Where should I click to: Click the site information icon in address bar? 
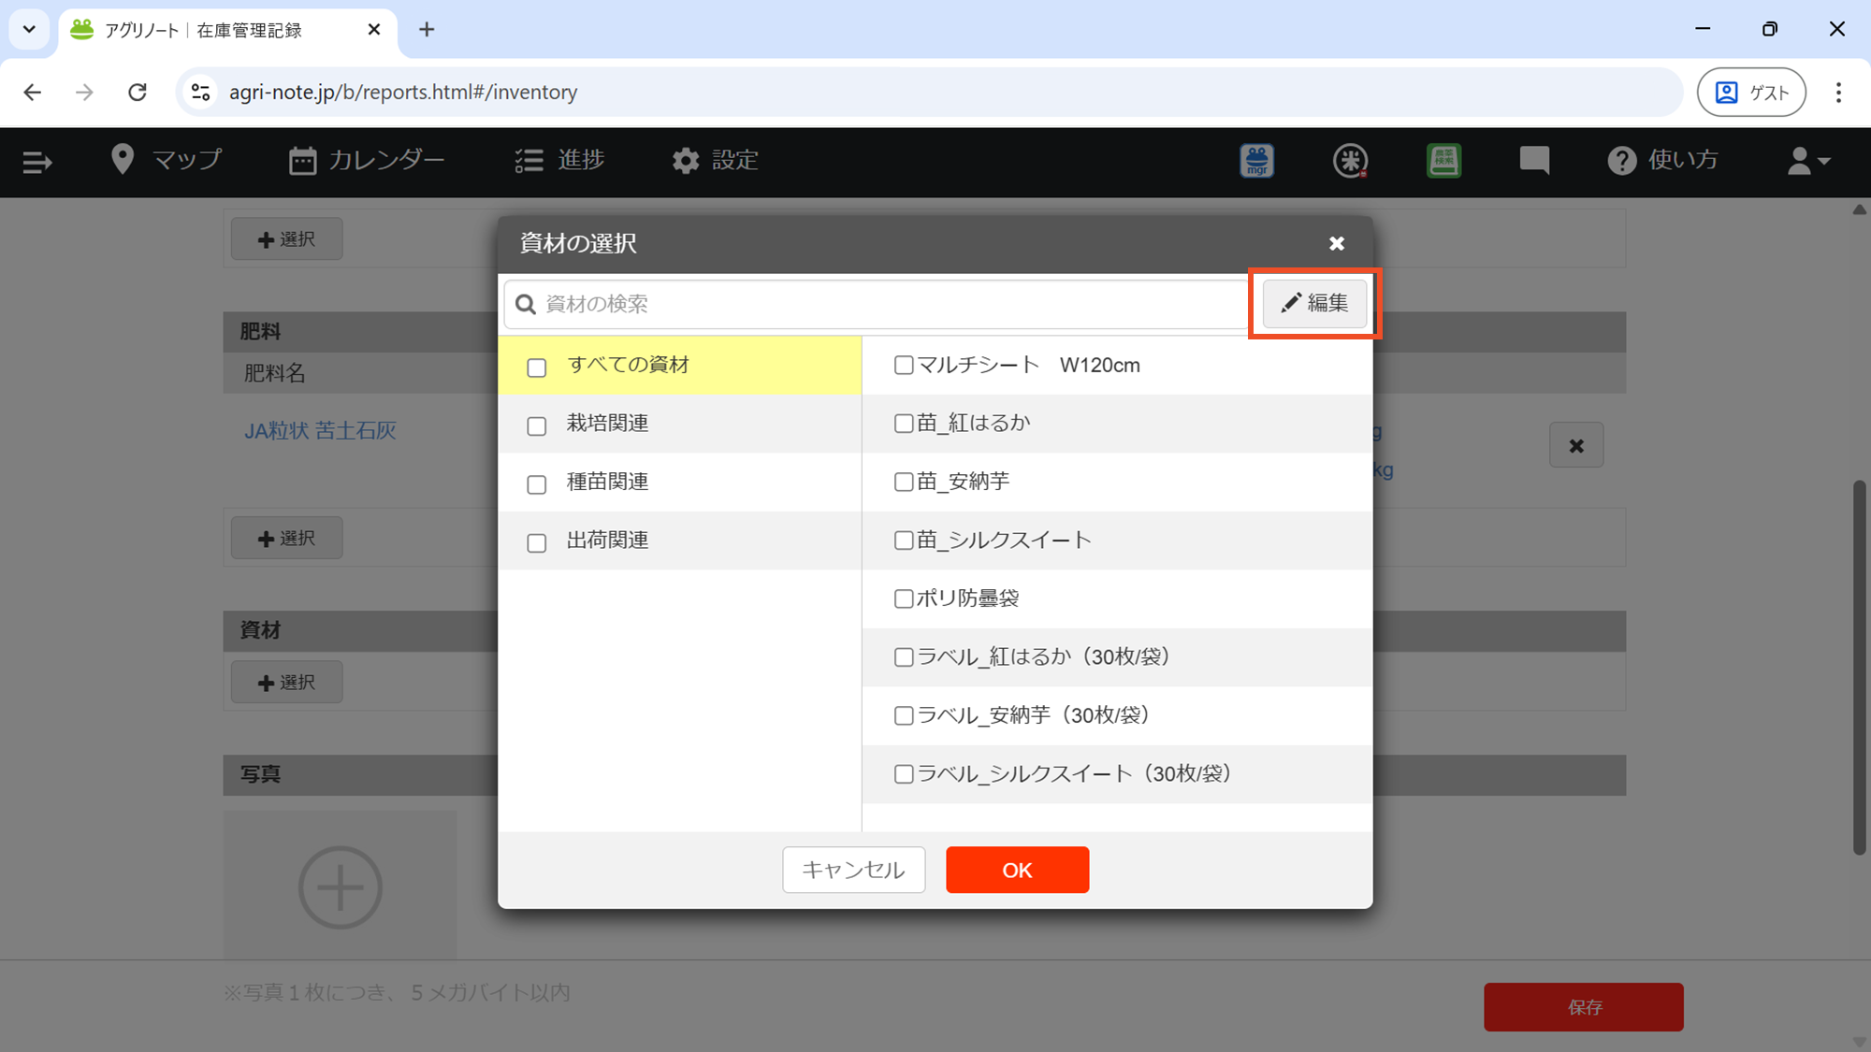coord(200,92)
